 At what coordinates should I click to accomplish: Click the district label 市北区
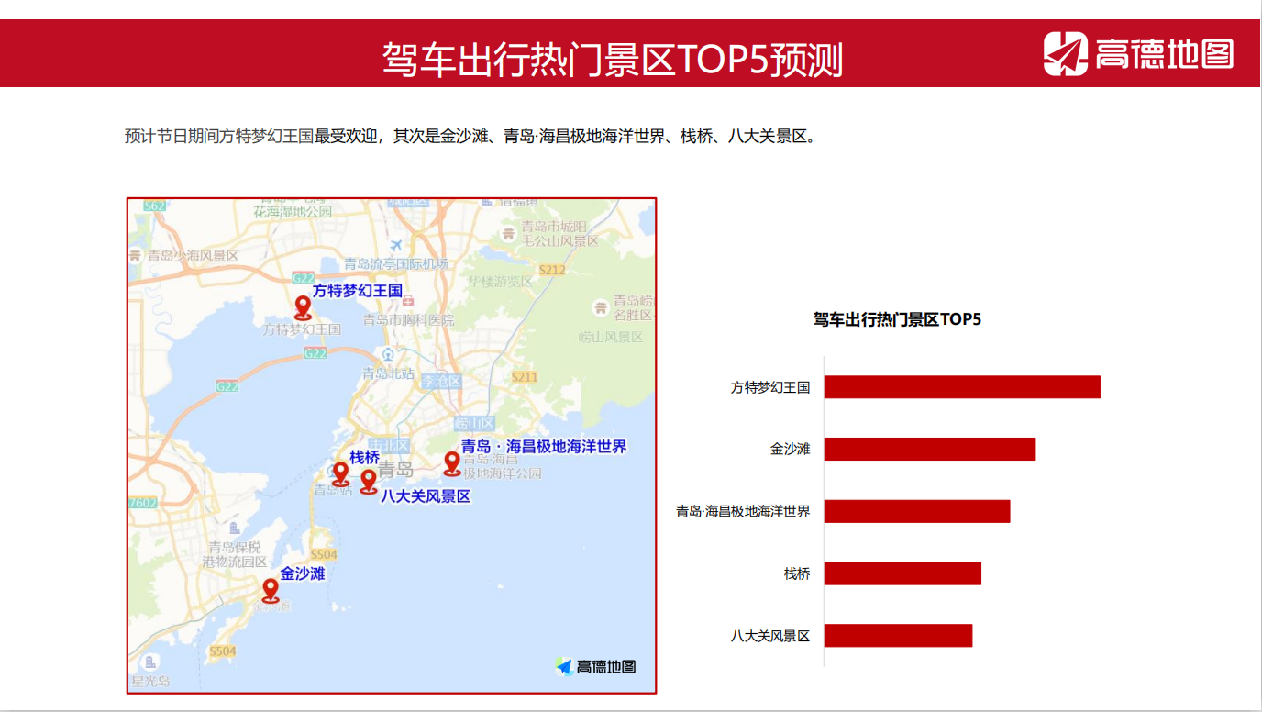[388, 445]
